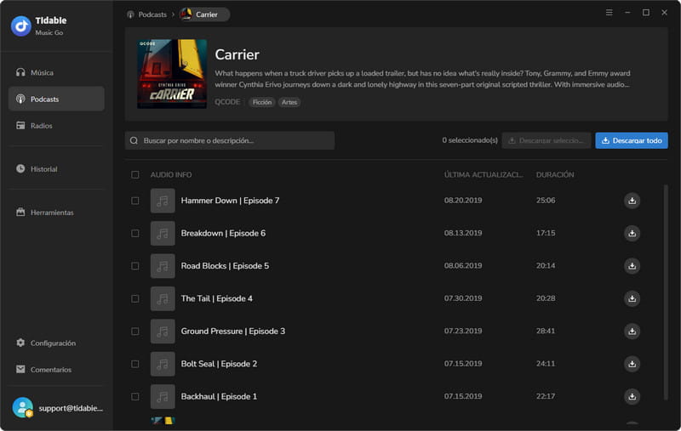Click the Descargar todo button
This screenshot has height=431, width=681.
click(632, 140)
